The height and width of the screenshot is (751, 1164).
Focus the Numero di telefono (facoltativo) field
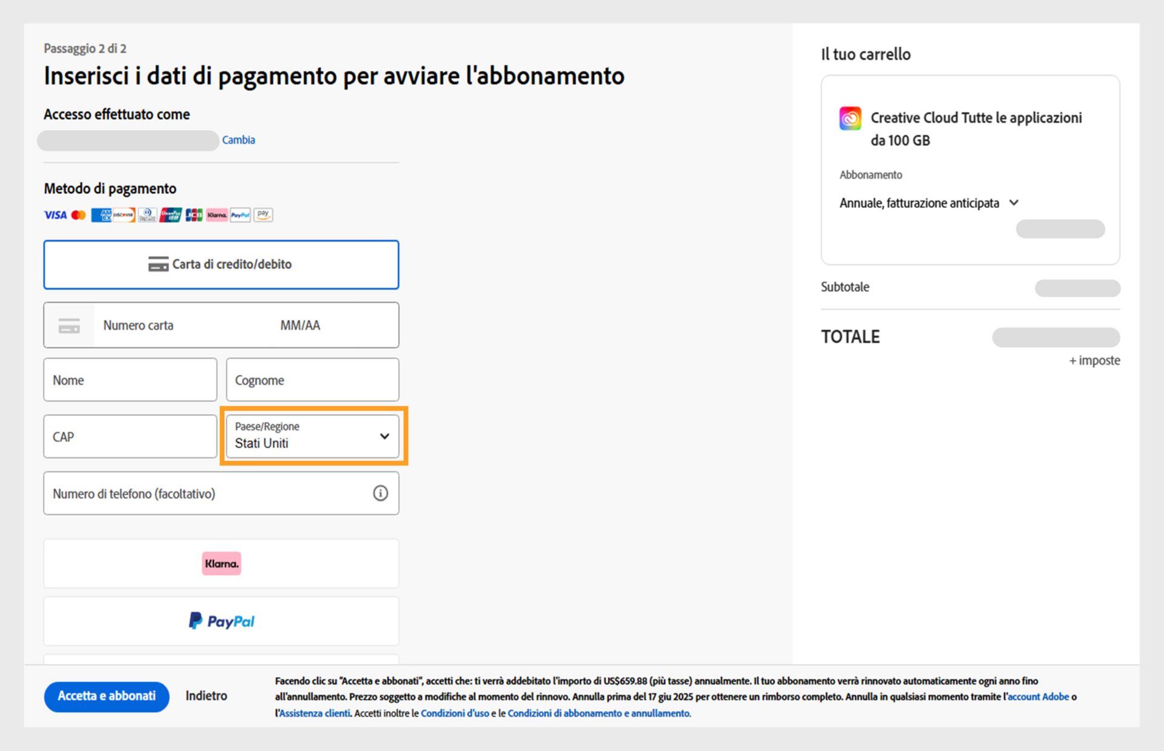click(x=221, y=494)
